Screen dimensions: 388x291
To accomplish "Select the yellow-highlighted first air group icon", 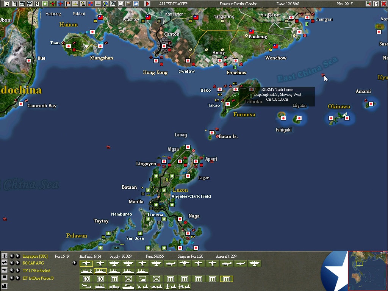I will coord(86,264).
